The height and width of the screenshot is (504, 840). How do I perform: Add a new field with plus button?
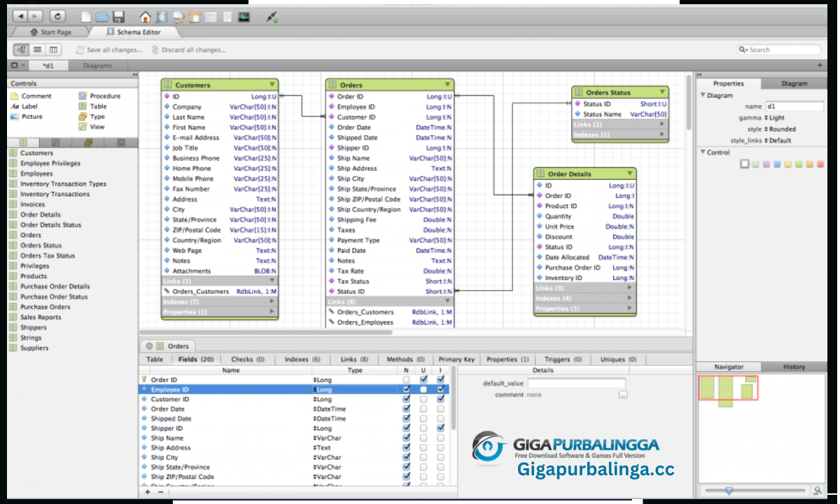tap(148, 492)
